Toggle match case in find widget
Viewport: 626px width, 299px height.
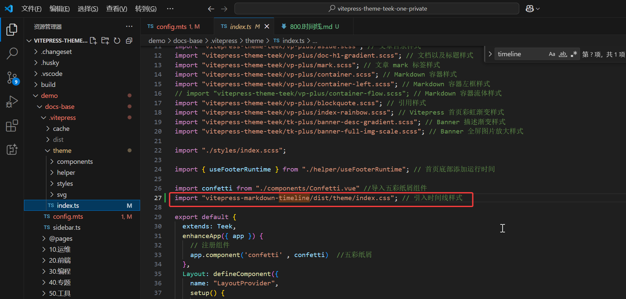(x=552, y=54)
